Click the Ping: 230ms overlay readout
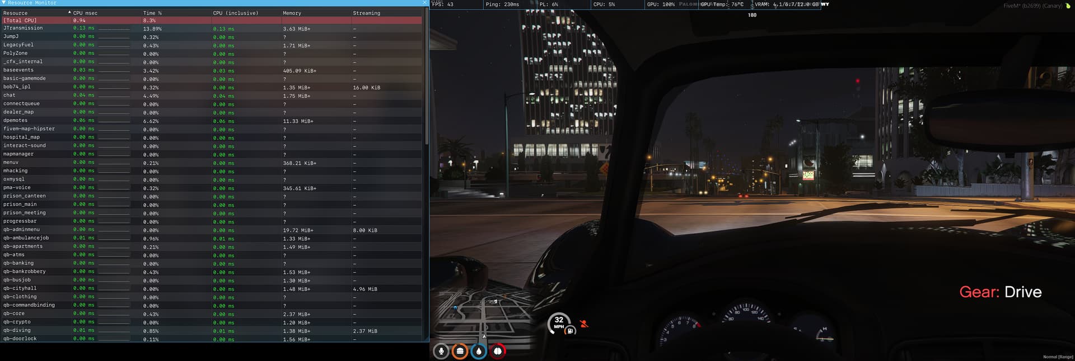This screenshot has height=361, width=1075. coord(502,4)
